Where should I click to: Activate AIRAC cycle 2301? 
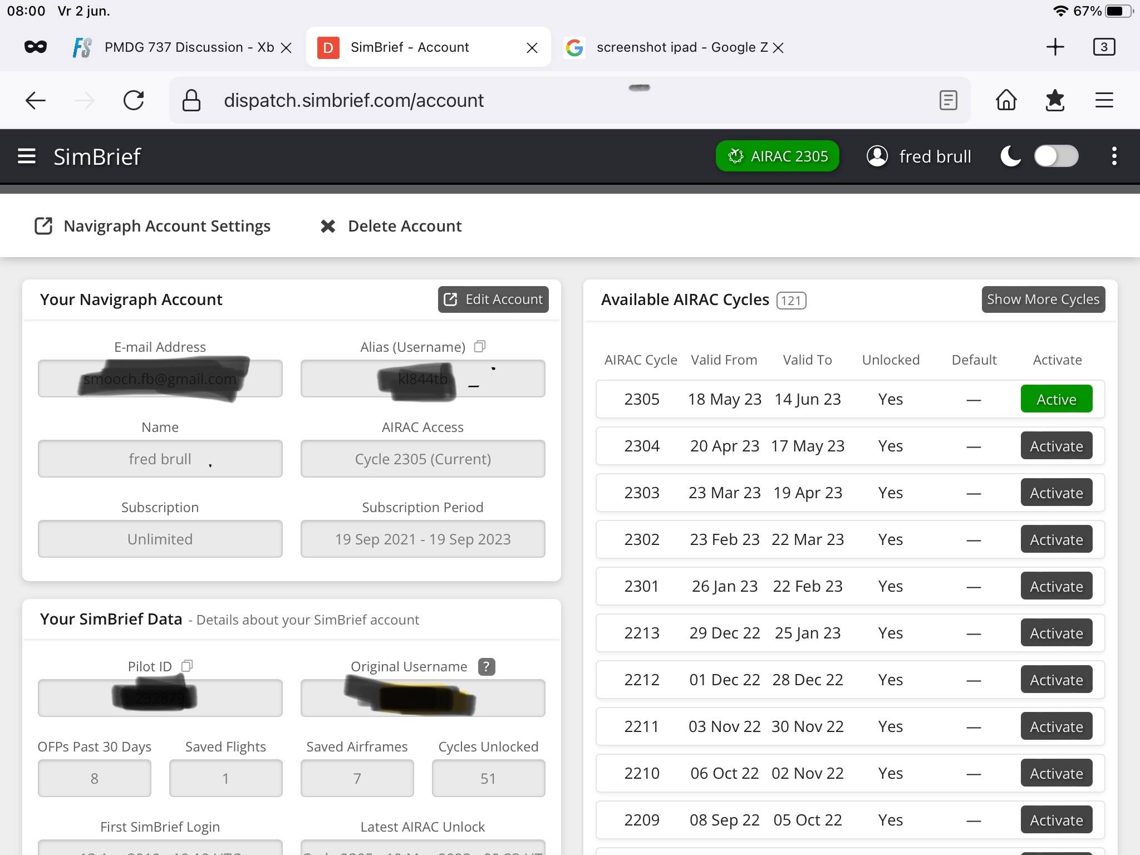pos(1056,586)
